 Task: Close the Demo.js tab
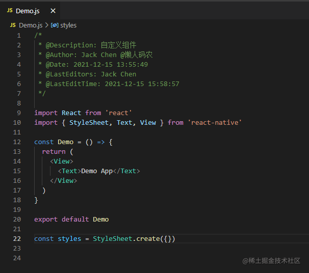53,11
